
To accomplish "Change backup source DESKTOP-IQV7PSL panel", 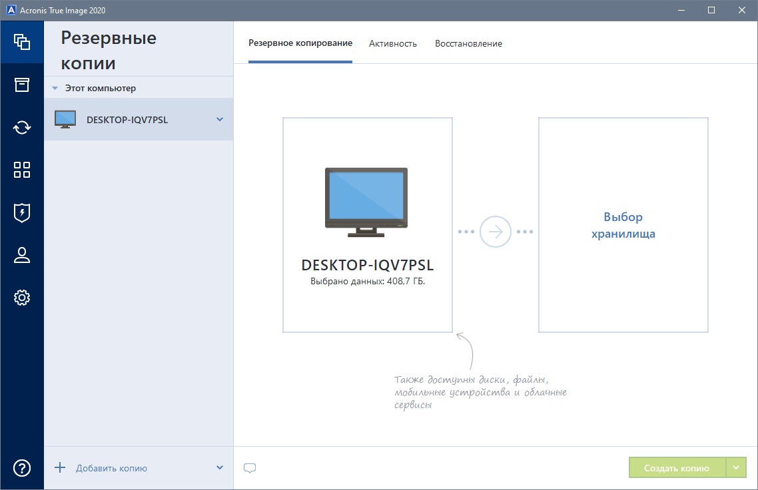I will click(x=367, y=225).
